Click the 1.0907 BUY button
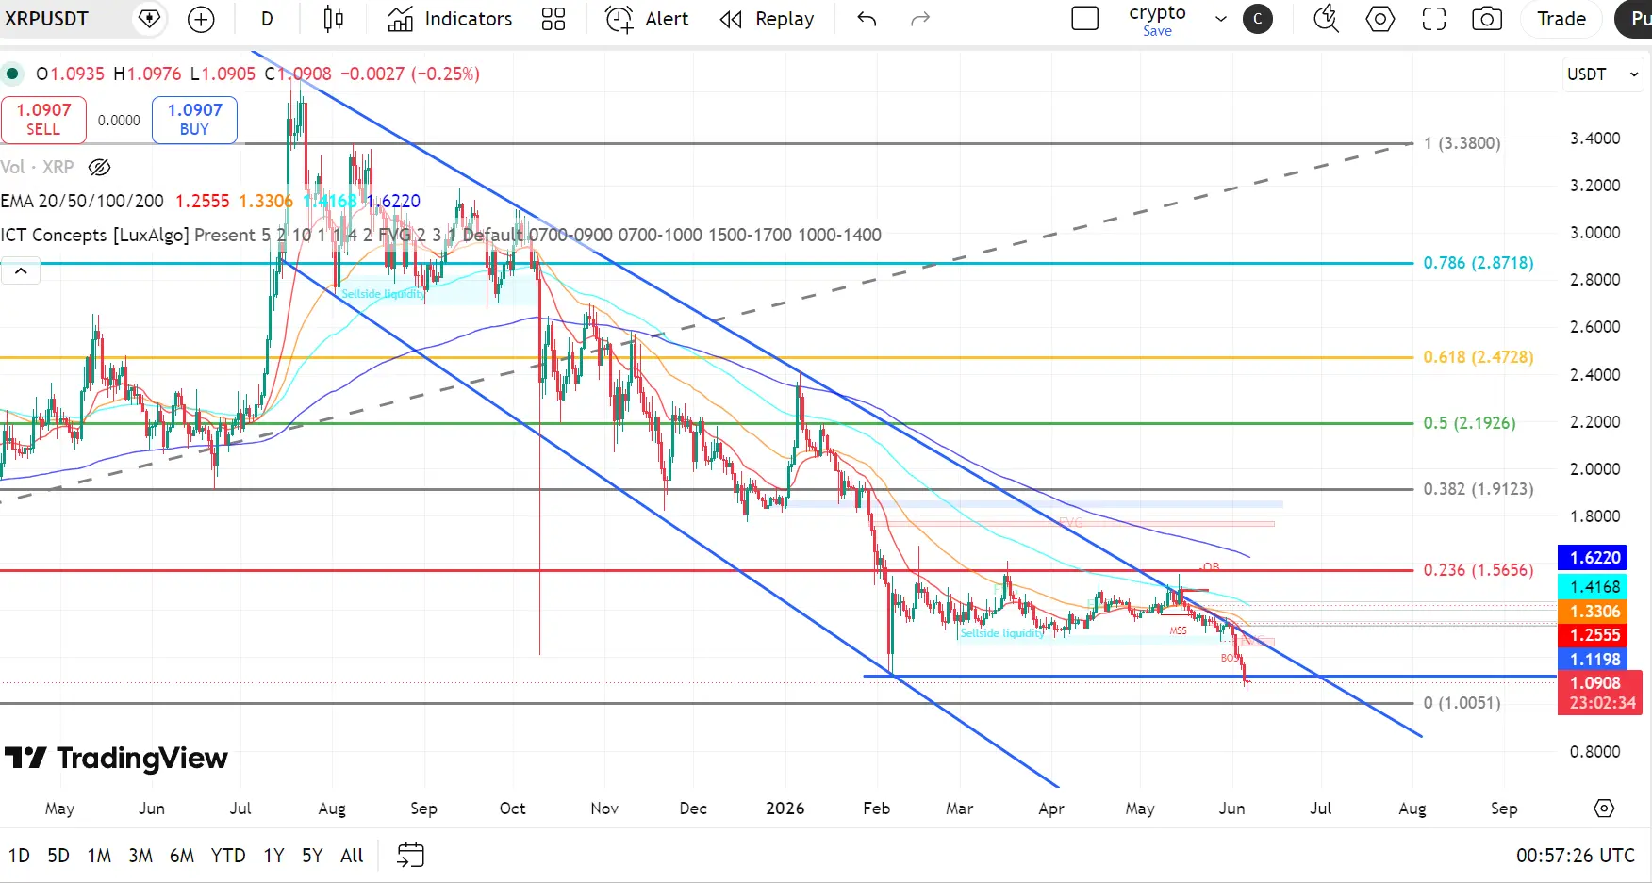Viewport: 1652px width, 883px height. point(194,120)
